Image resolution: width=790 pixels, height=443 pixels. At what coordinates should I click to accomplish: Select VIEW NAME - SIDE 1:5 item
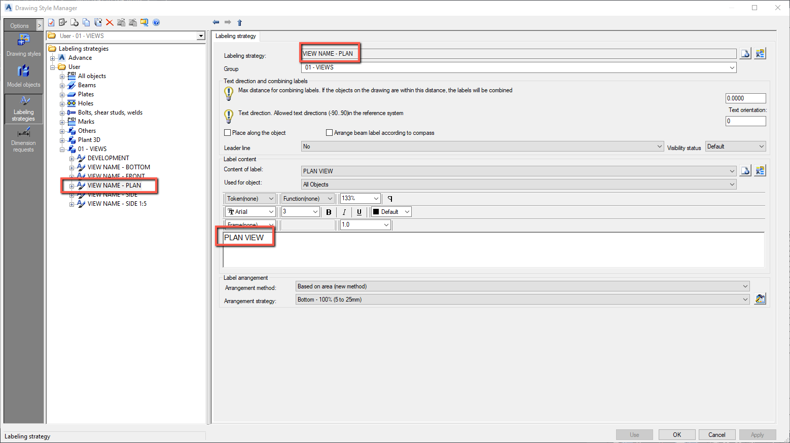click(x=117, y=204)
